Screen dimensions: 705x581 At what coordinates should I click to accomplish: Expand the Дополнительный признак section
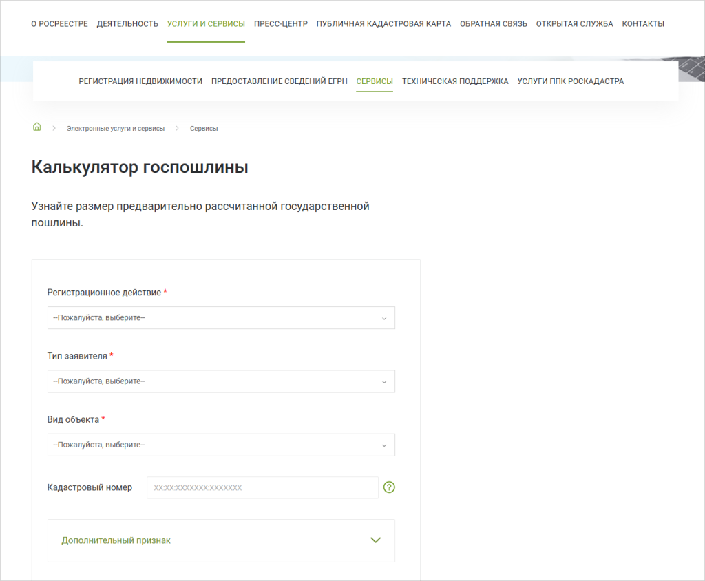tap(221, 540)
